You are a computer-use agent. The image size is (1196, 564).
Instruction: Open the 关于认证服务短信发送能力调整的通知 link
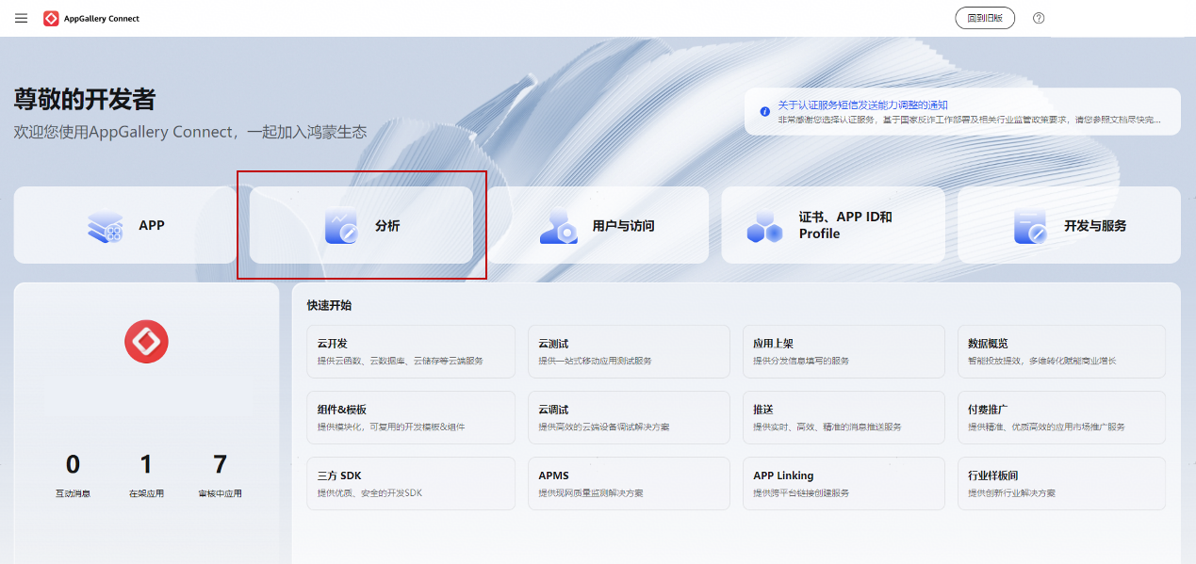pos(861,105)
